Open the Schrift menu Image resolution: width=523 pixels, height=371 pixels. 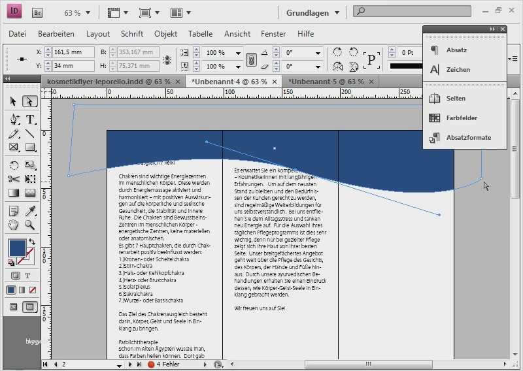pyautogui.click(x=131, y=33)
